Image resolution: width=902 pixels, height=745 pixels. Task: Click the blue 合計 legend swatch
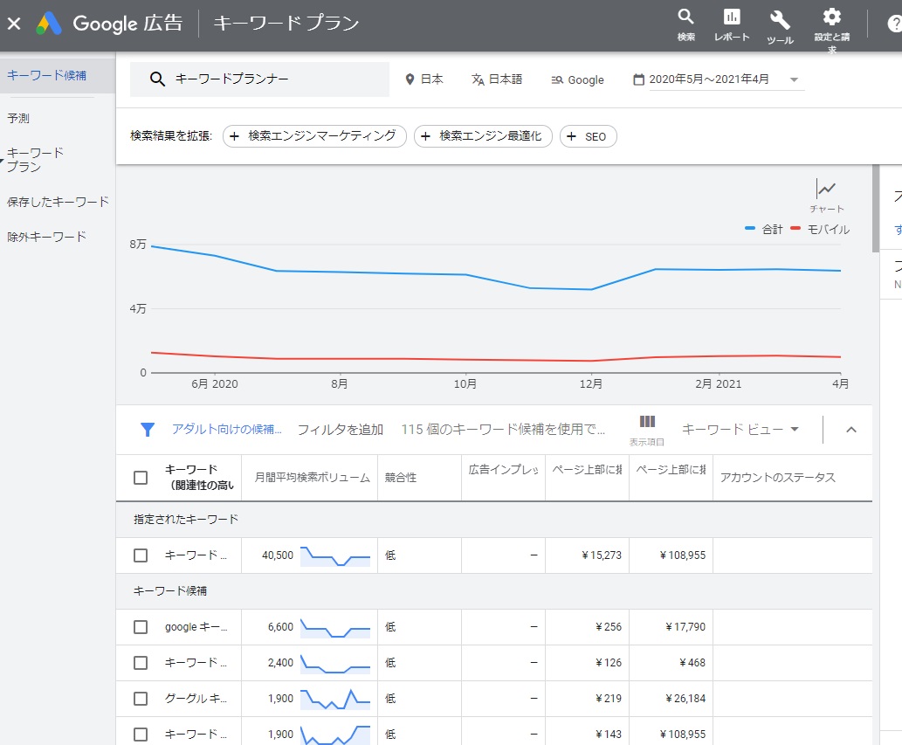coord(750,229)
